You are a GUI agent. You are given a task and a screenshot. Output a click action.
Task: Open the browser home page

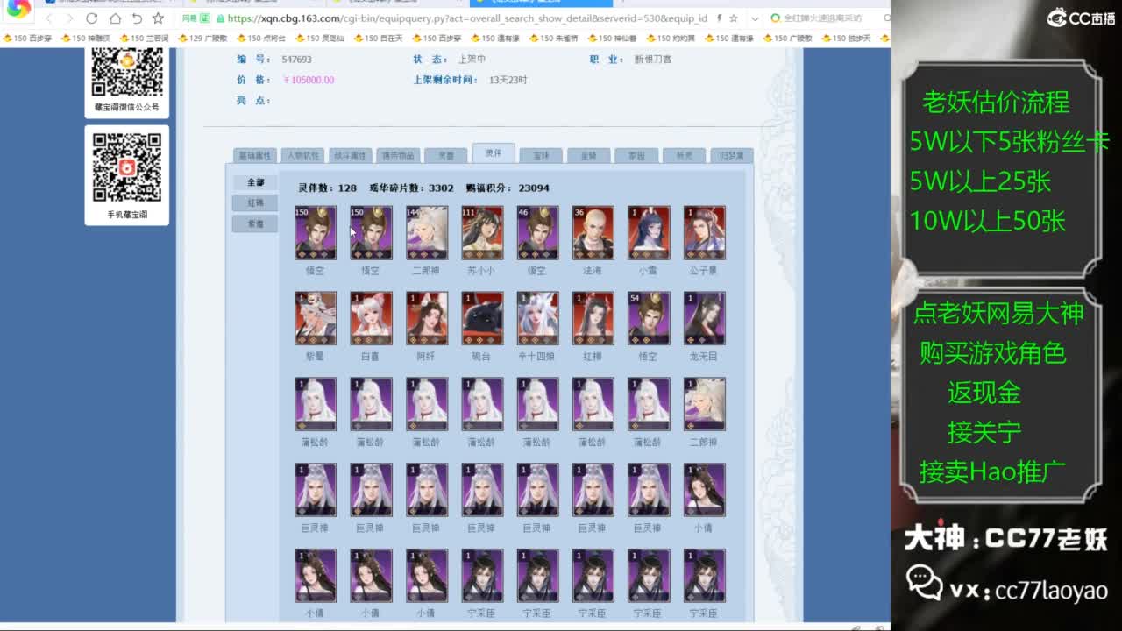[115, 18]
